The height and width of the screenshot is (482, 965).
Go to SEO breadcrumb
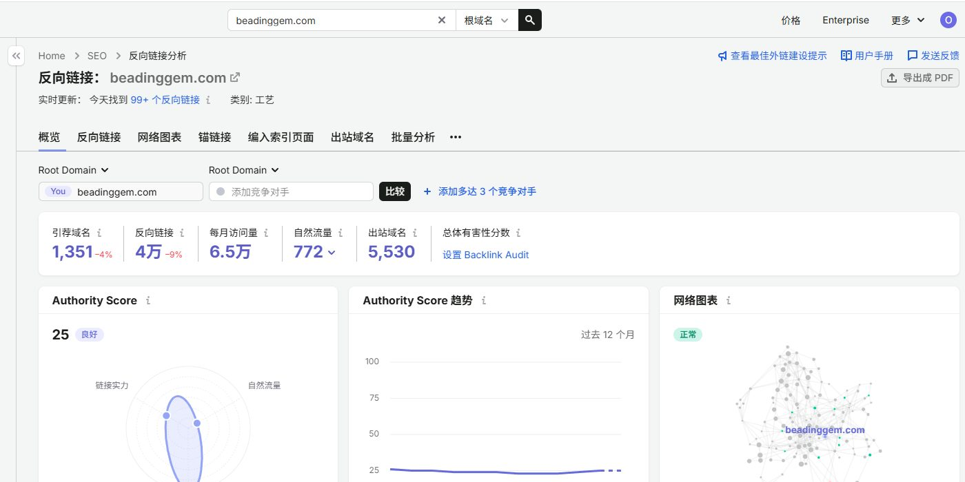coord(97,56)
